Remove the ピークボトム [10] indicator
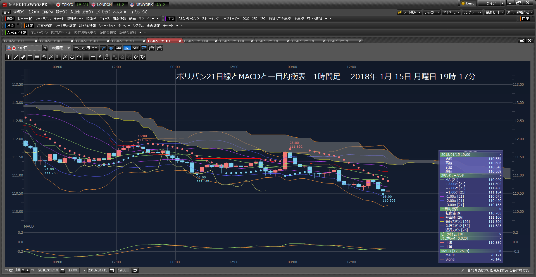 tap(500, 234)
